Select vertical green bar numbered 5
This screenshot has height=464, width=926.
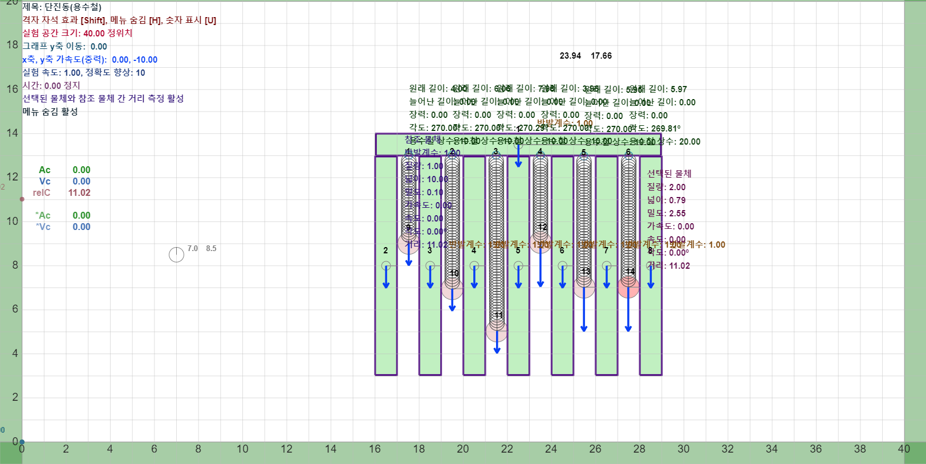pyautogui.click(x=518, y=266)
